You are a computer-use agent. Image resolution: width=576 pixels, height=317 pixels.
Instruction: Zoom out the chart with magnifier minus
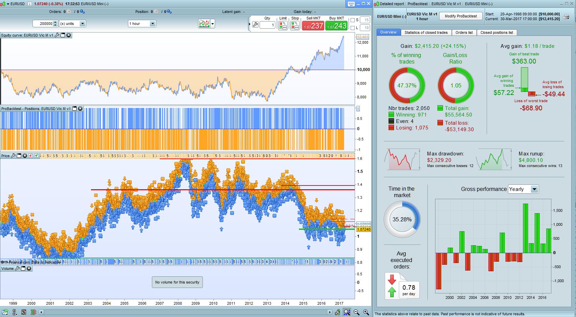point(356,312)
